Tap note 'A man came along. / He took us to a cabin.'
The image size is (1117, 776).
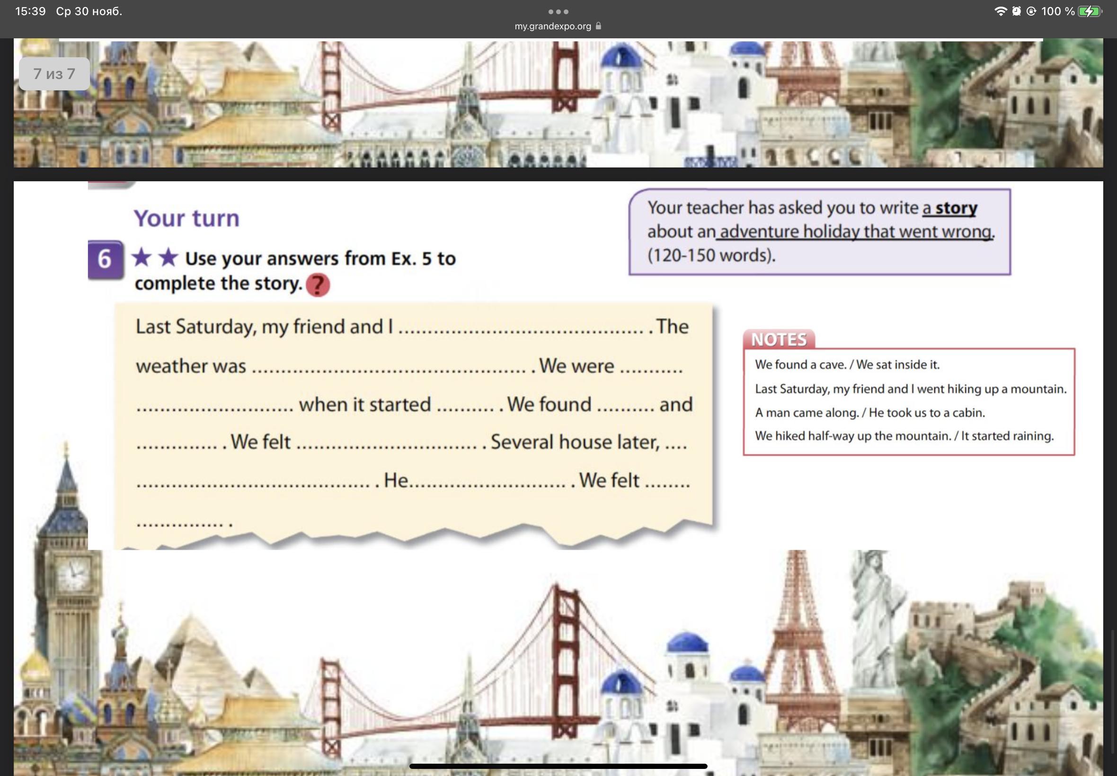[869, 413]
